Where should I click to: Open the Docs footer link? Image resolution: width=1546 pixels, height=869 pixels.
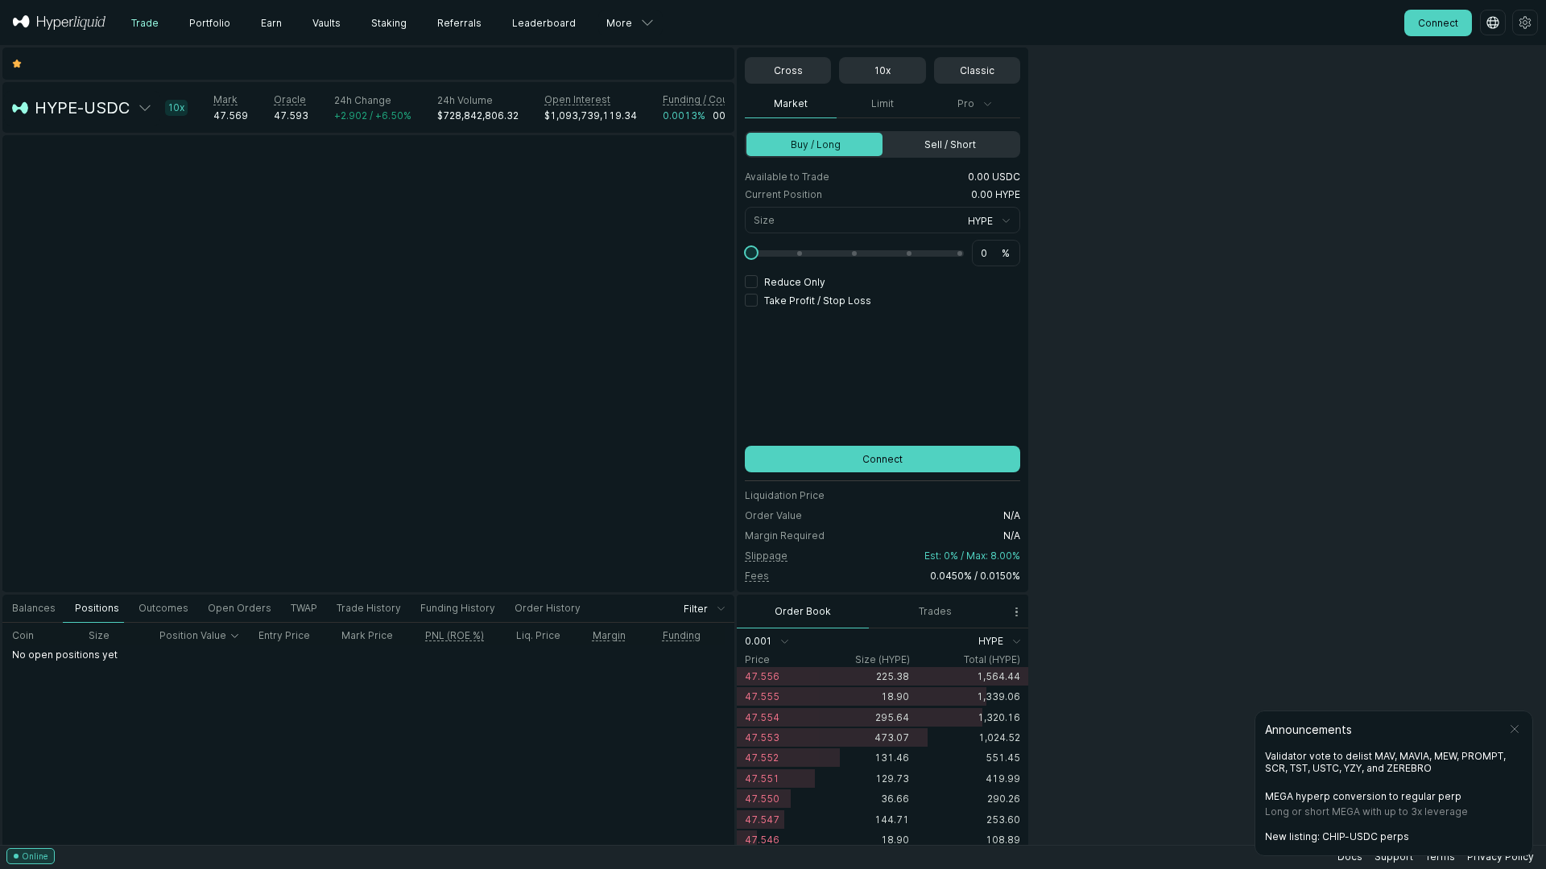pos(1350,857)
